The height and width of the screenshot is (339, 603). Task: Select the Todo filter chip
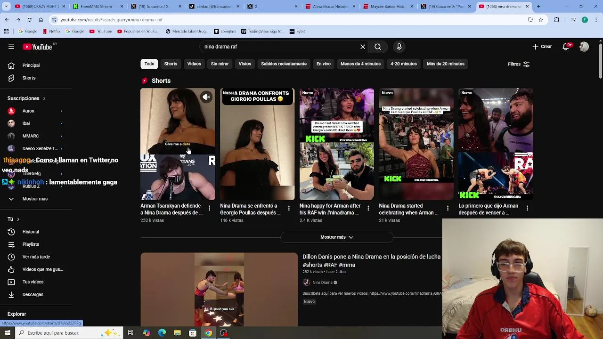[149, 64]
